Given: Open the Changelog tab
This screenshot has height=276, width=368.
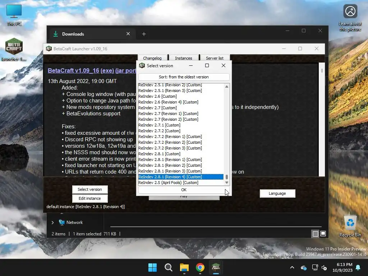Looking at the screenshot, I should click(152, 58).
